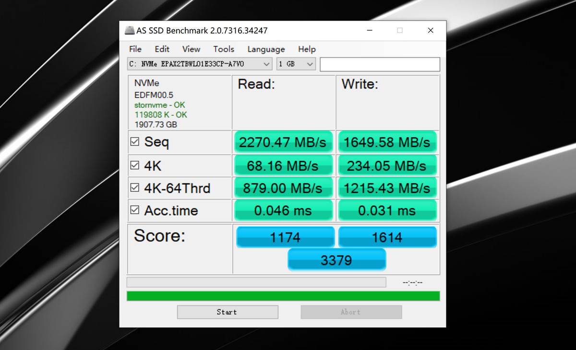Disable the 4K-64Thrd test checkbox
The image size is (576, 350).
(x=135, y=188)
